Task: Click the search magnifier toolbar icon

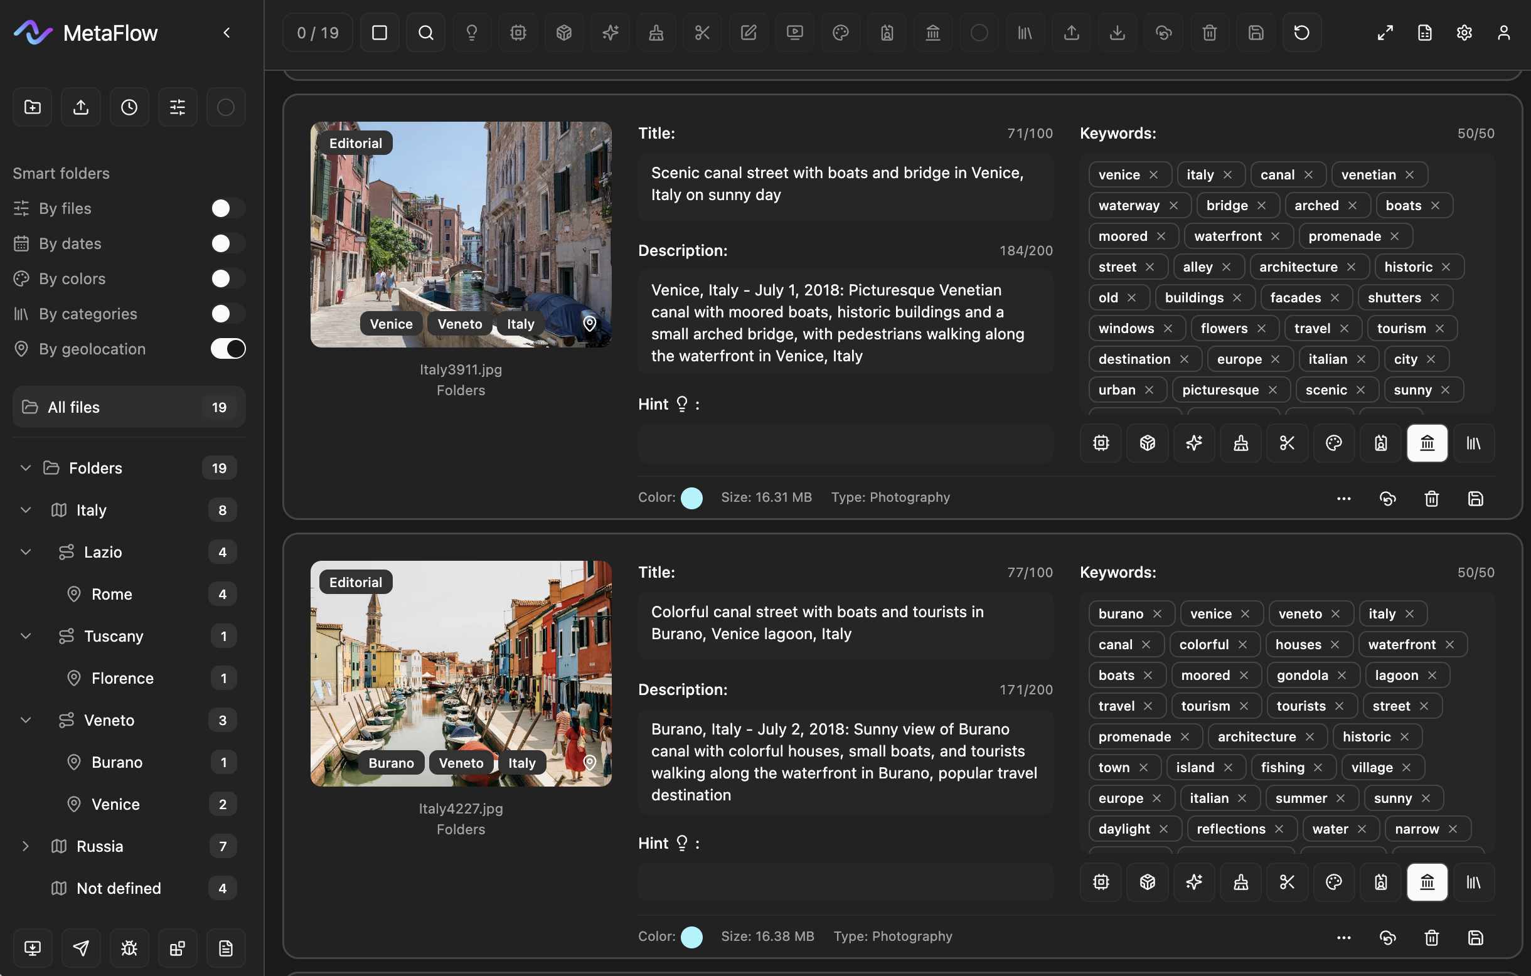Action: point(425,33)
